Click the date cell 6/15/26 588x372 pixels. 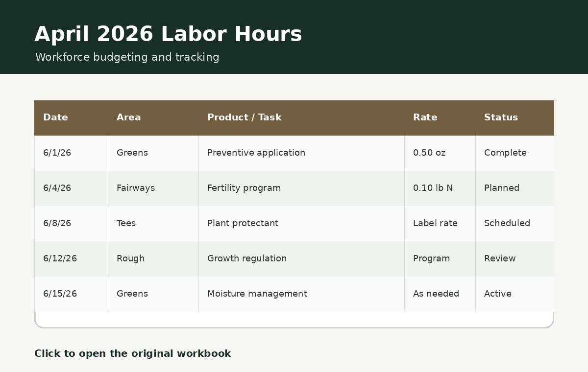point(71,294)
